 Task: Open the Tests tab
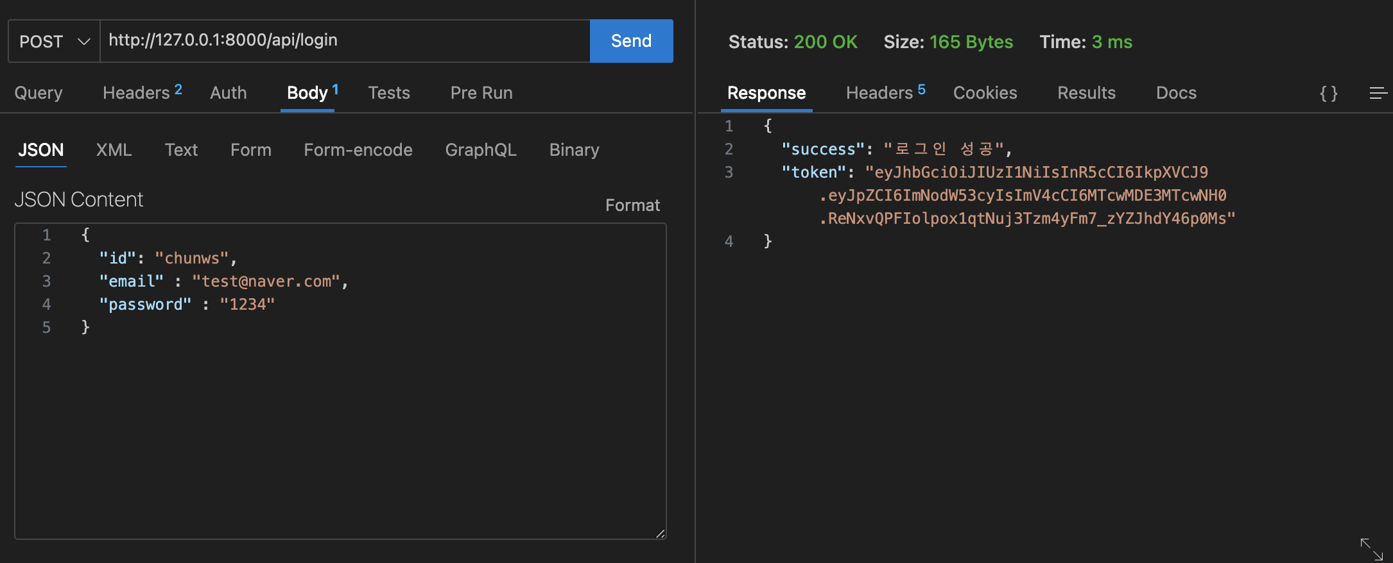[389, 93]
